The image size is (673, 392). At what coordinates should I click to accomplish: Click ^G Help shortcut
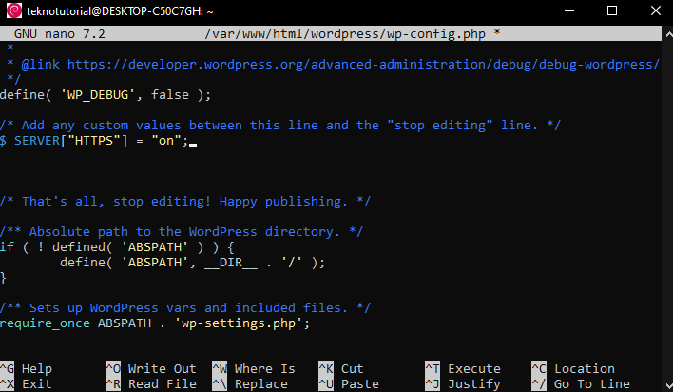pyautogui.click(x=27, y=369)
